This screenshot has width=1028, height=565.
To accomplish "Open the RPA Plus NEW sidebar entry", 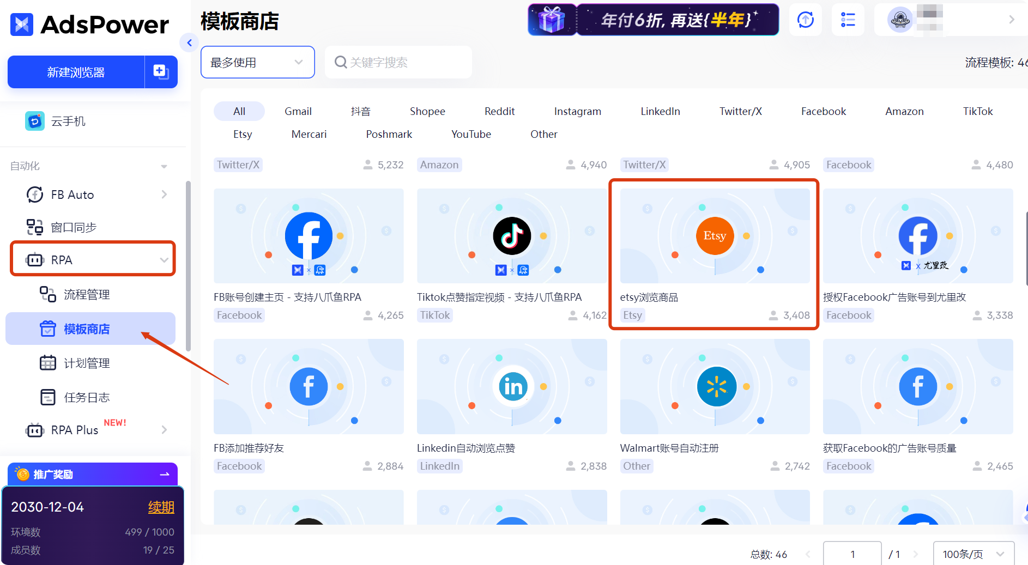I will tap(74, 430).
